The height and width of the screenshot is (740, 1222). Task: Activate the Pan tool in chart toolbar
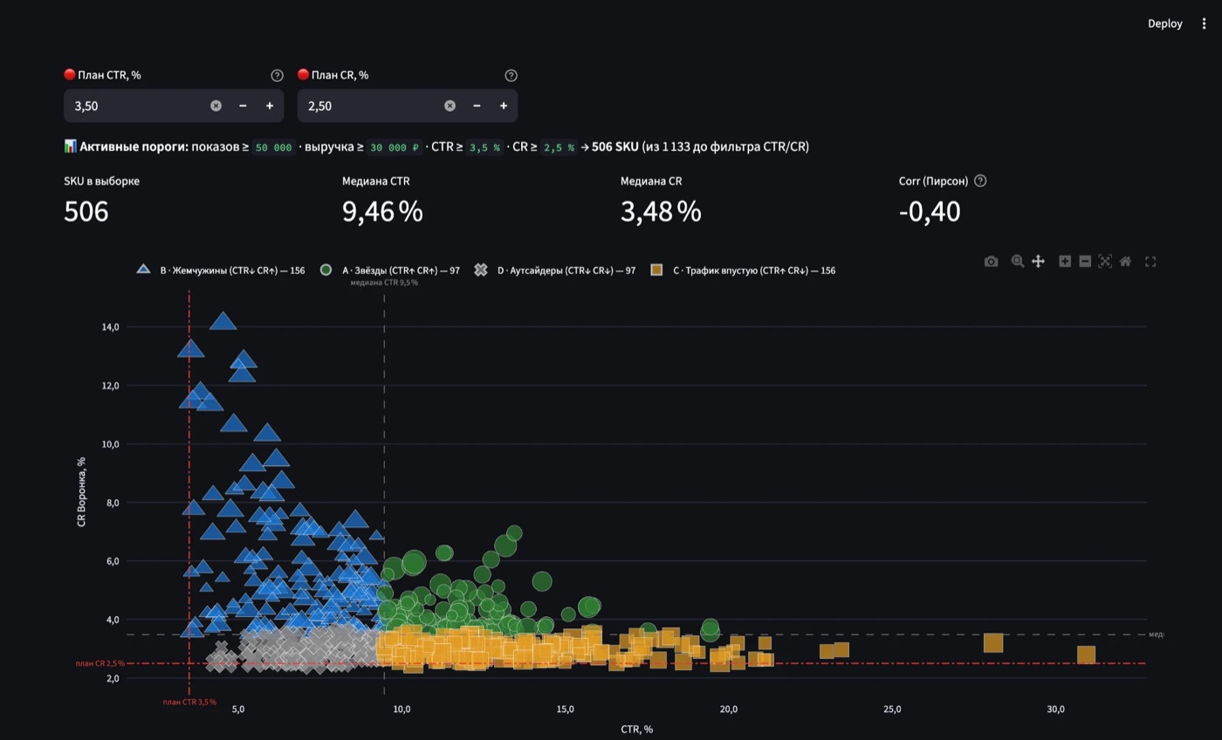pos(1038,262)
